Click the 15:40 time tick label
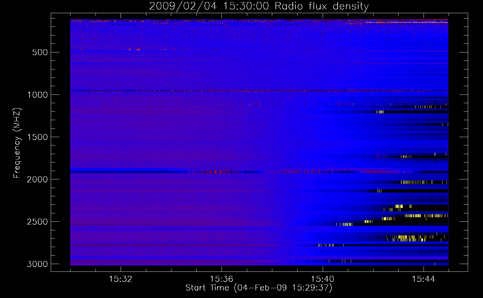 (322, 279)
